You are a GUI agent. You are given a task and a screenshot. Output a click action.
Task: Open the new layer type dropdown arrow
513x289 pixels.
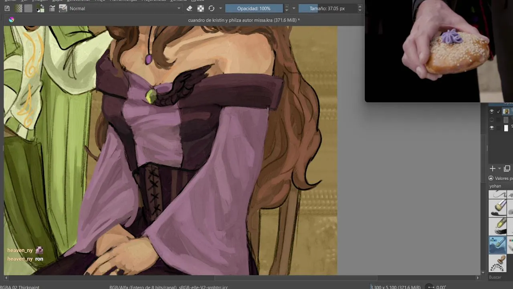tap(499, 169)
